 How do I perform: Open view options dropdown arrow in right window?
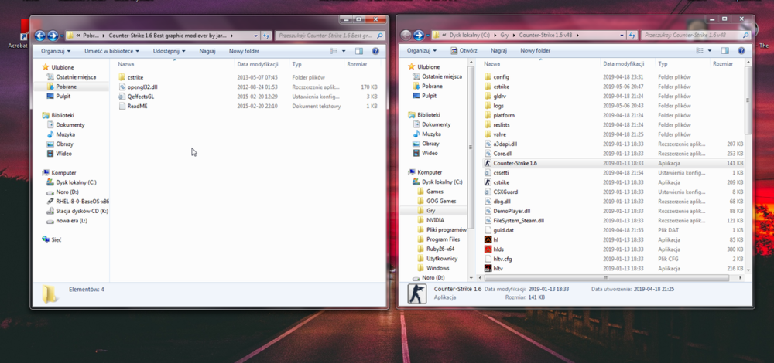(710, 51)
